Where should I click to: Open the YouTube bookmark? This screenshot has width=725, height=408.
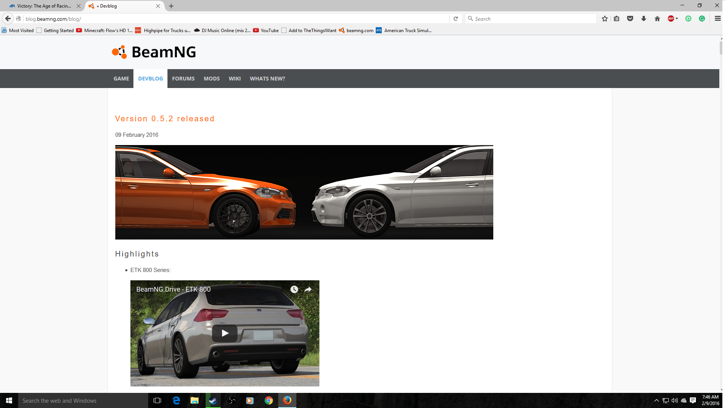click(x=266, y=31)
